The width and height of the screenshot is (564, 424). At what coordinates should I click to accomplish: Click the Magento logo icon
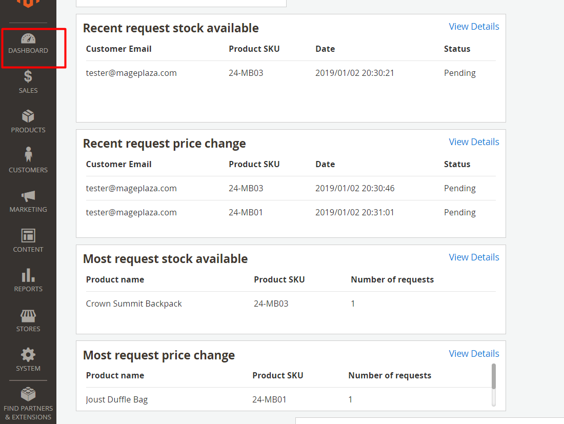(28, 3)
